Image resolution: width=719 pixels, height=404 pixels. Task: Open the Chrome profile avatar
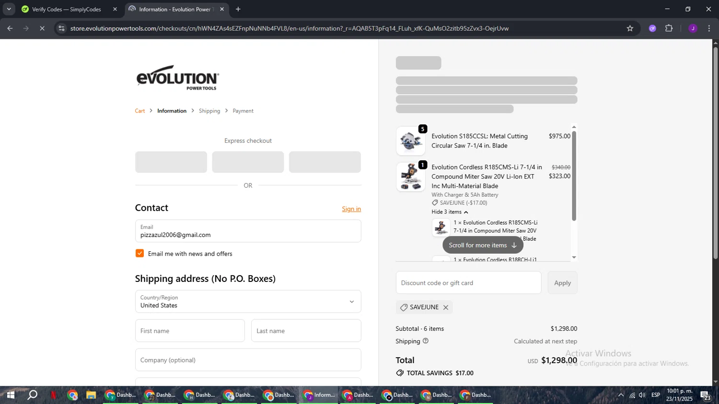[x=693, y=28]
